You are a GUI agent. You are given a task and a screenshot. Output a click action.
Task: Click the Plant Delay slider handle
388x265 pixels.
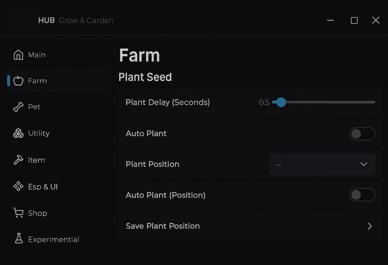[x=281, y=102]
